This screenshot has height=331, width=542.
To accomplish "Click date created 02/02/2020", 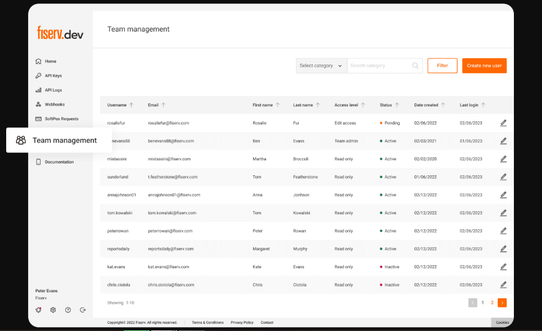I will (x=425, y=159).
